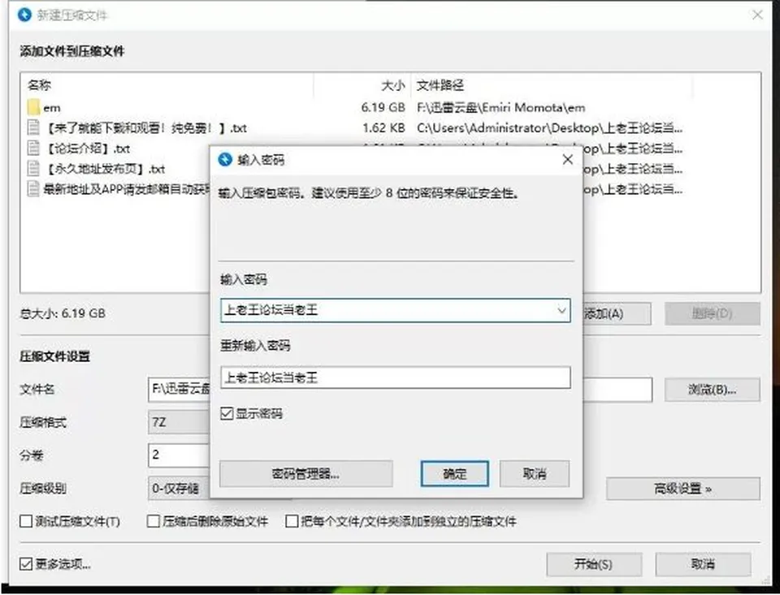Click the Bandizip icon in 新建压缩文件 title bar
The image size is (780, 595).
click(x=24, y=15)
